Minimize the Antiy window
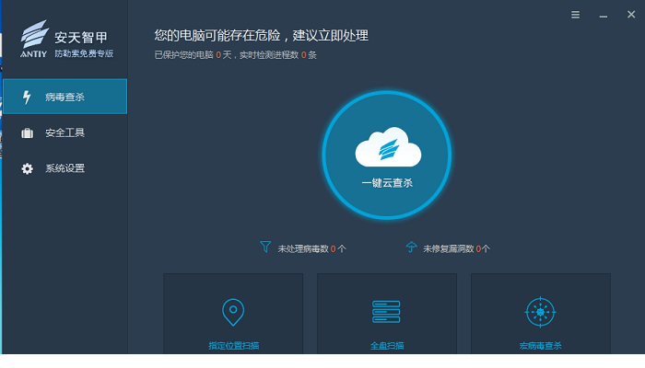 click(603, 17)
